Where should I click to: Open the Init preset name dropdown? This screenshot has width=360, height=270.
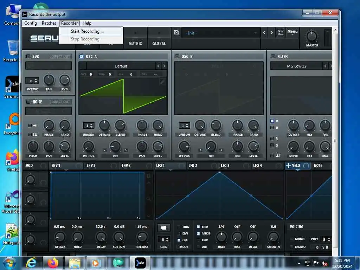click(x=221, y=33)
